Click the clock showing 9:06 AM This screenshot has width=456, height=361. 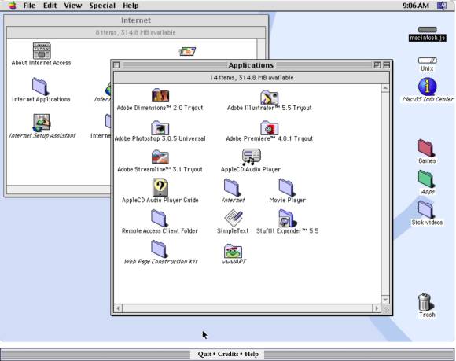[416, 6]
